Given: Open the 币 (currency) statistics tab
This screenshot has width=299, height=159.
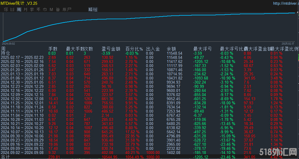Looking at the screenshot, I should [45, 9].
